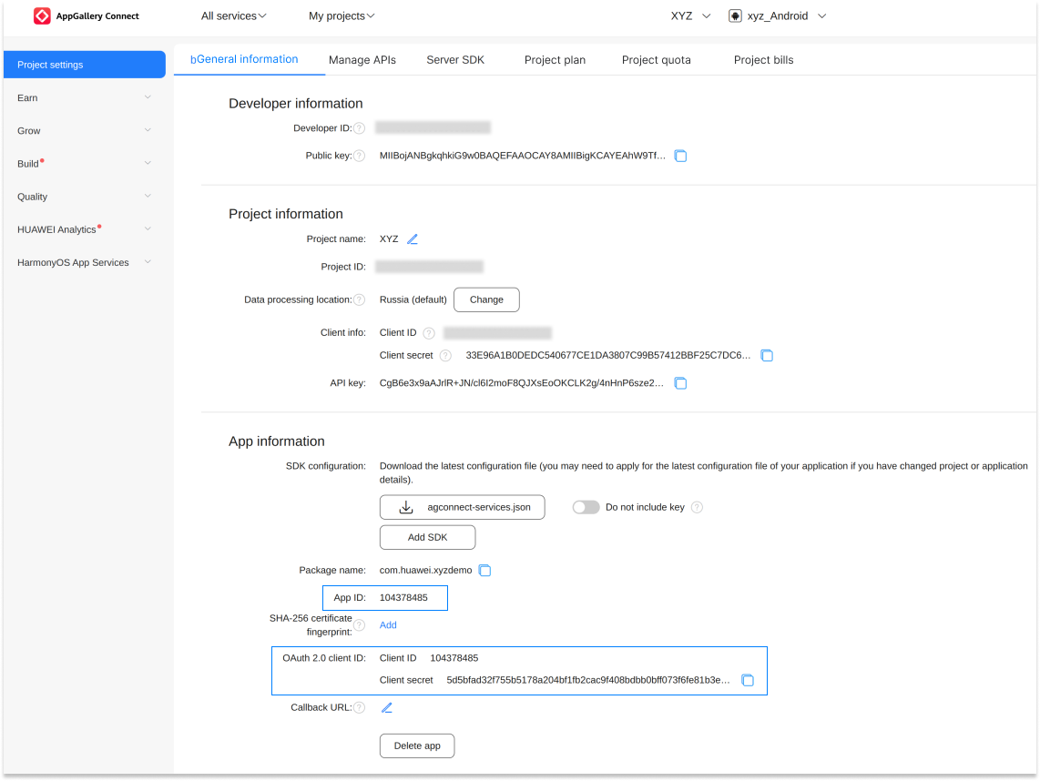This screenshot has height=781, width=1040.
Task: Click the blurred Project ID value
Action: (x=430, y=267)
